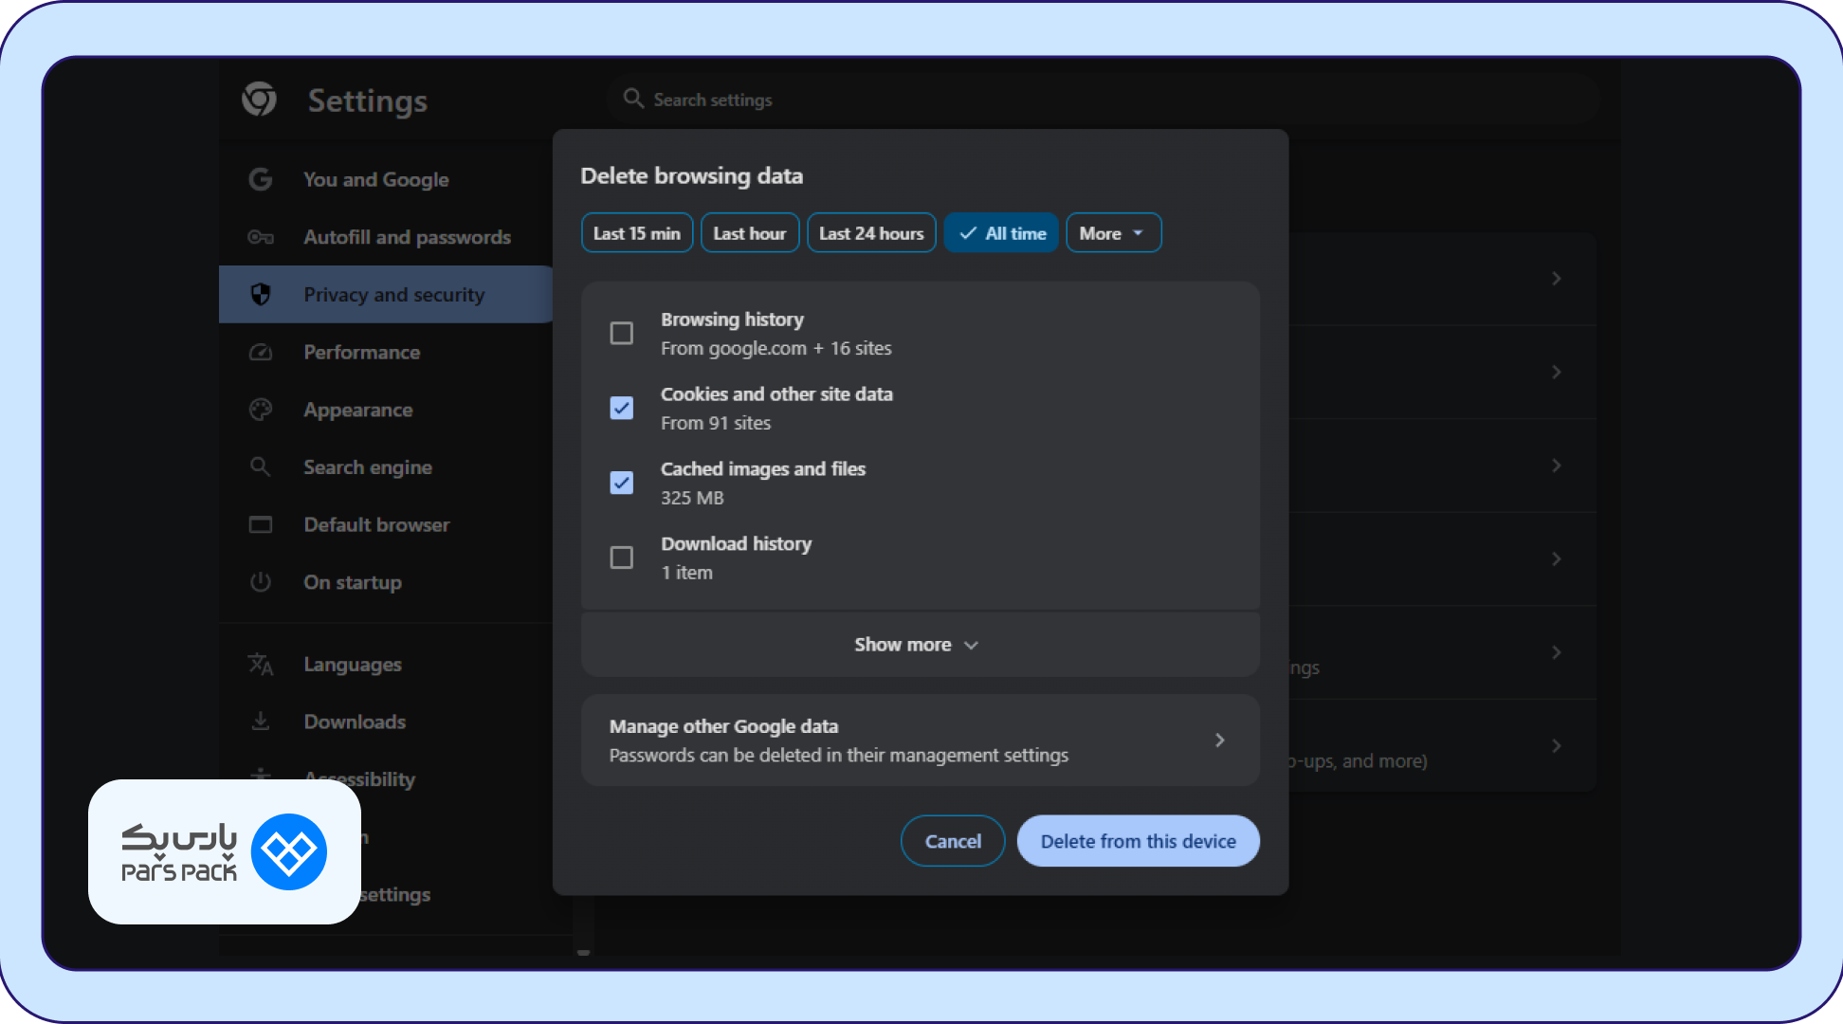Click the On startup power icon

[x=261, y=582]
